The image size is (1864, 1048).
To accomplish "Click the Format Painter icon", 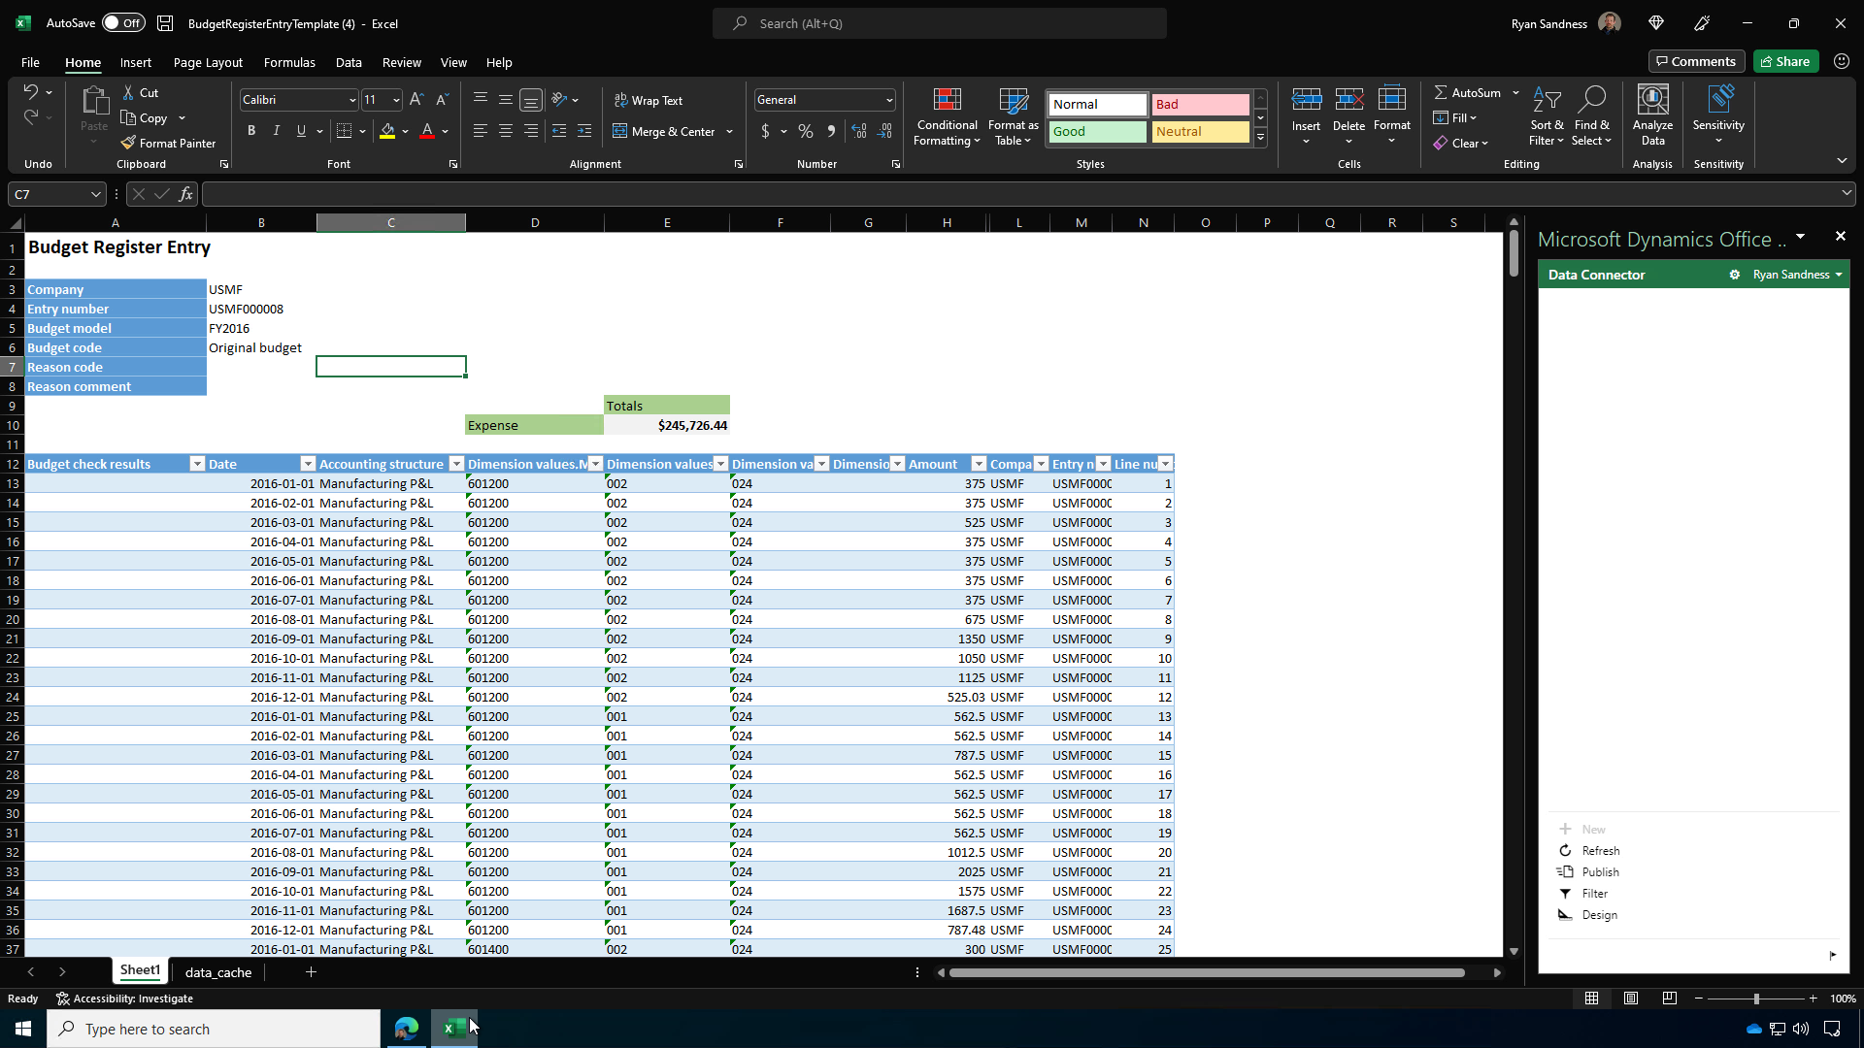I will 128,143.
